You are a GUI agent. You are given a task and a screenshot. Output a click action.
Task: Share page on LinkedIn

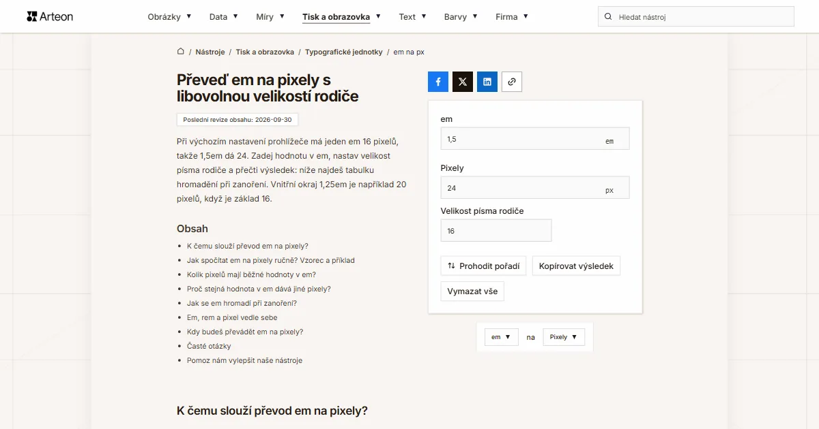(x=487, y=82)
